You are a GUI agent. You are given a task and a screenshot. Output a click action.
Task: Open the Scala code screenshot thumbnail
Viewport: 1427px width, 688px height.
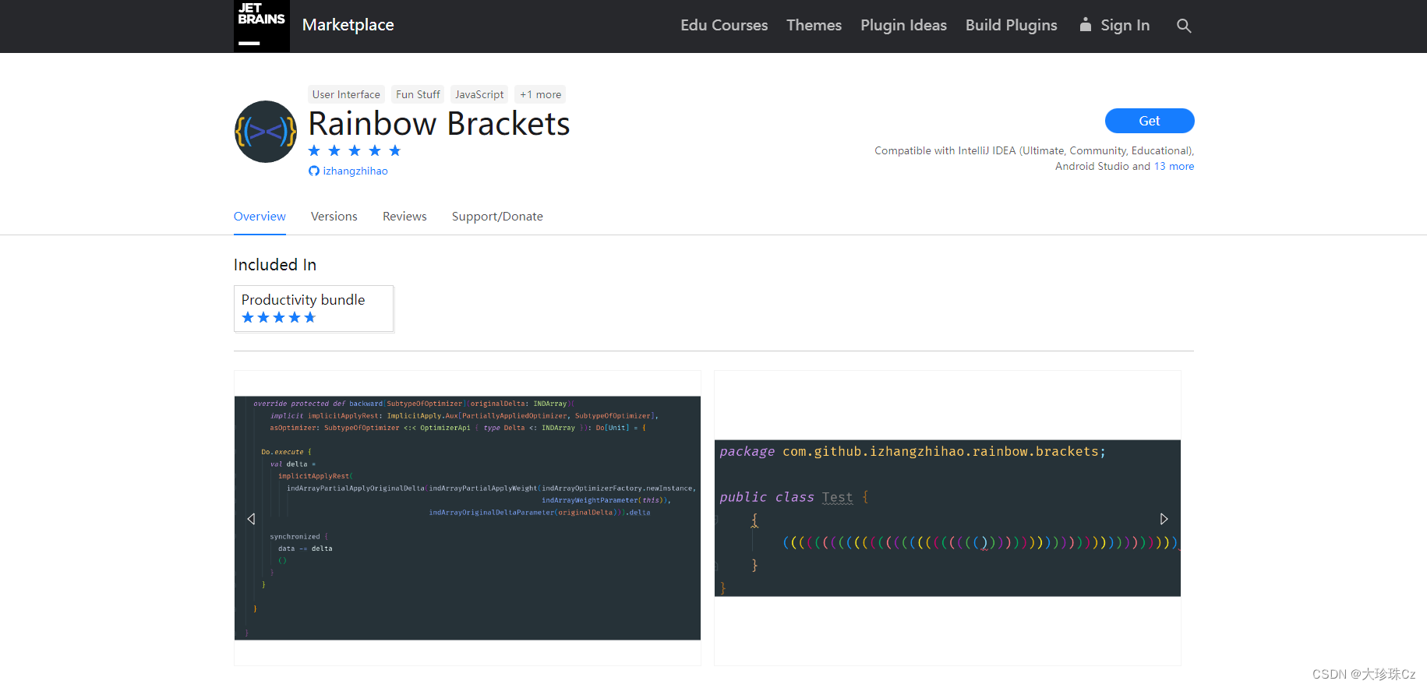coord(468,518)
